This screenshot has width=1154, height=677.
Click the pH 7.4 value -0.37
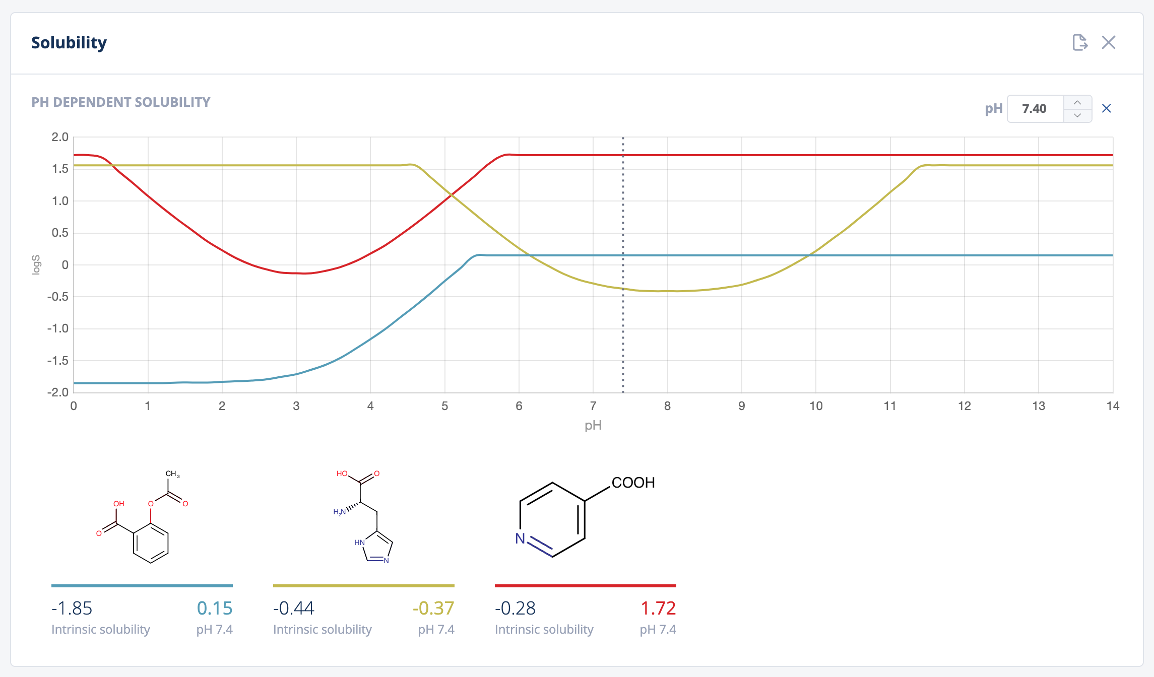point(433,608)
